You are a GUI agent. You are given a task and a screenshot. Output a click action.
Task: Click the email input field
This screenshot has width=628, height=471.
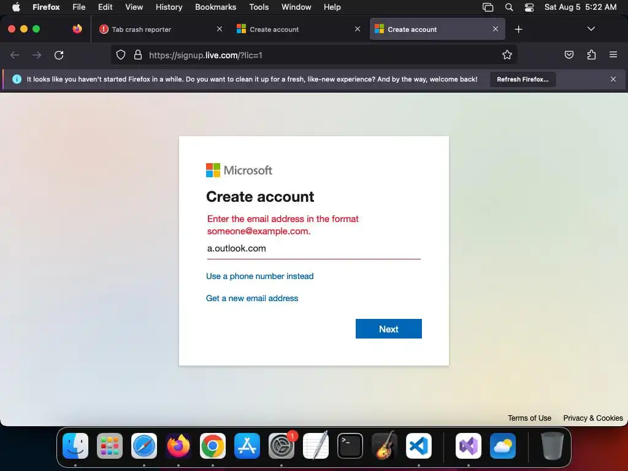coord(313,249)
